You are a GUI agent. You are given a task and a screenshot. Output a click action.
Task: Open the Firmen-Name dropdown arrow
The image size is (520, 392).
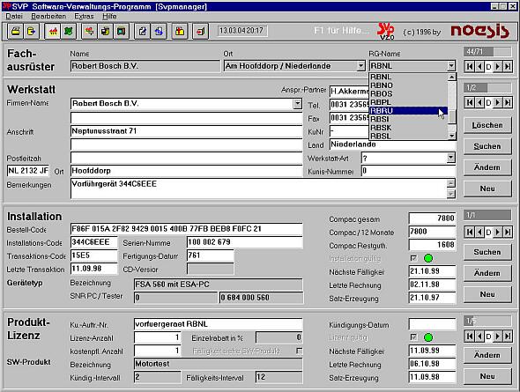[x=298, y=104]
